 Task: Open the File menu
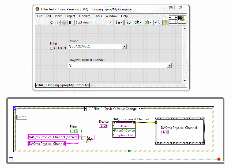(x=40, y=16)
